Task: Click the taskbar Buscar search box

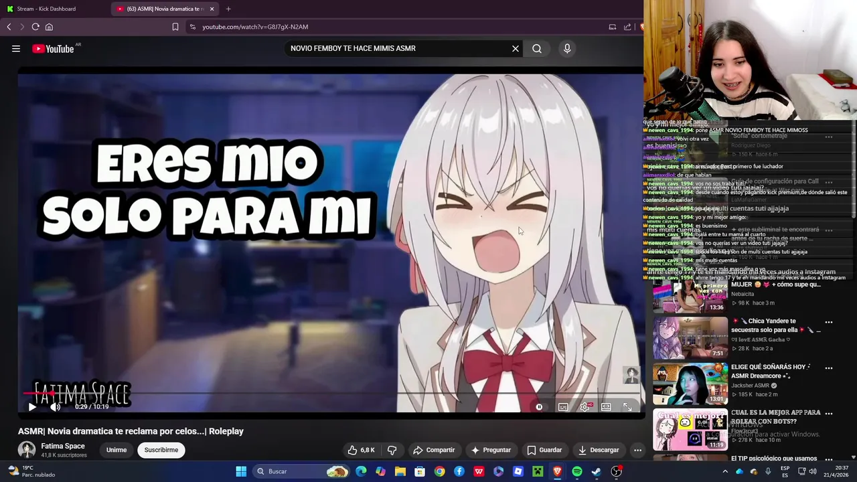Action: 301,471
